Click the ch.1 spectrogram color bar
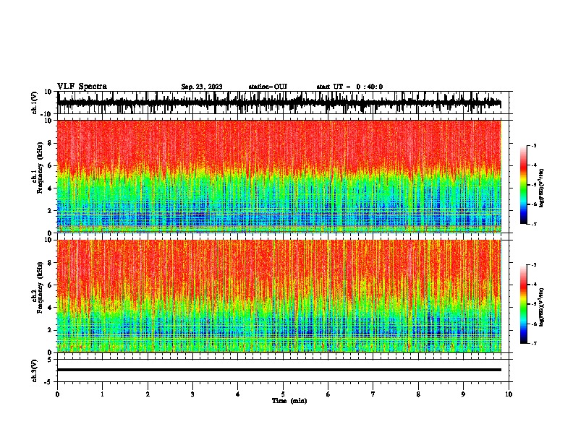Viewport: 573px width, 442px height. [524, 185]
